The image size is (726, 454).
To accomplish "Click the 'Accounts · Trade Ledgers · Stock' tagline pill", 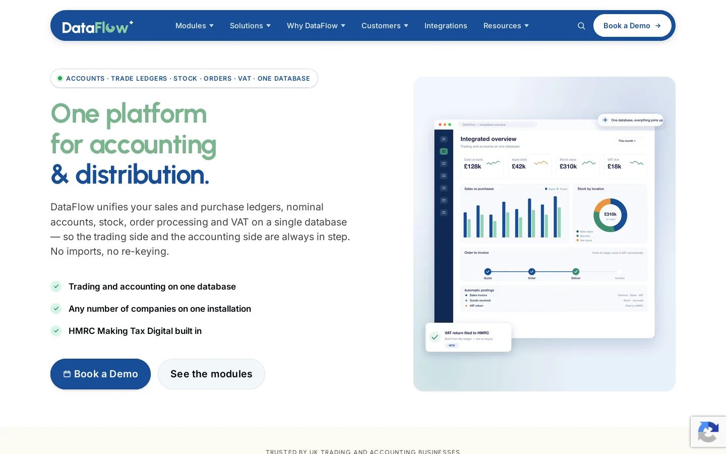I will coord(184,78).
